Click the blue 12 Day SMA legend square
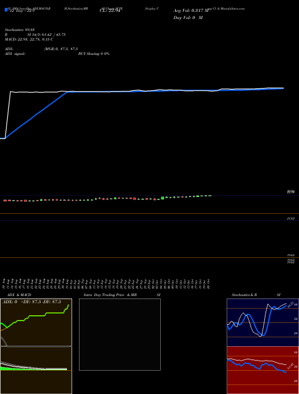299x394 pixels. point(6,10)
